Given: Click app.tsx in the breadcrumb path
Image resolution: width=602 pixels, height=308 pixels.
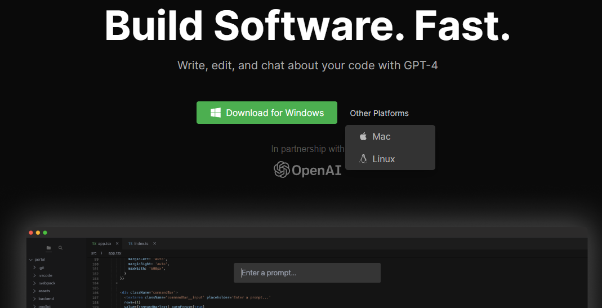Looking at the screenshot, I should [115, 253].
